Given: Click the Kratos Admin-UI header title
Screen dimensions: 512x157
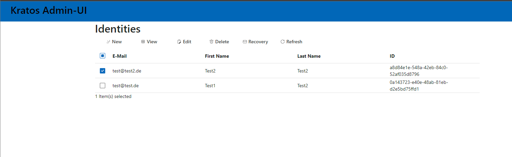Looking at the screenshot, I should (49, 10).
